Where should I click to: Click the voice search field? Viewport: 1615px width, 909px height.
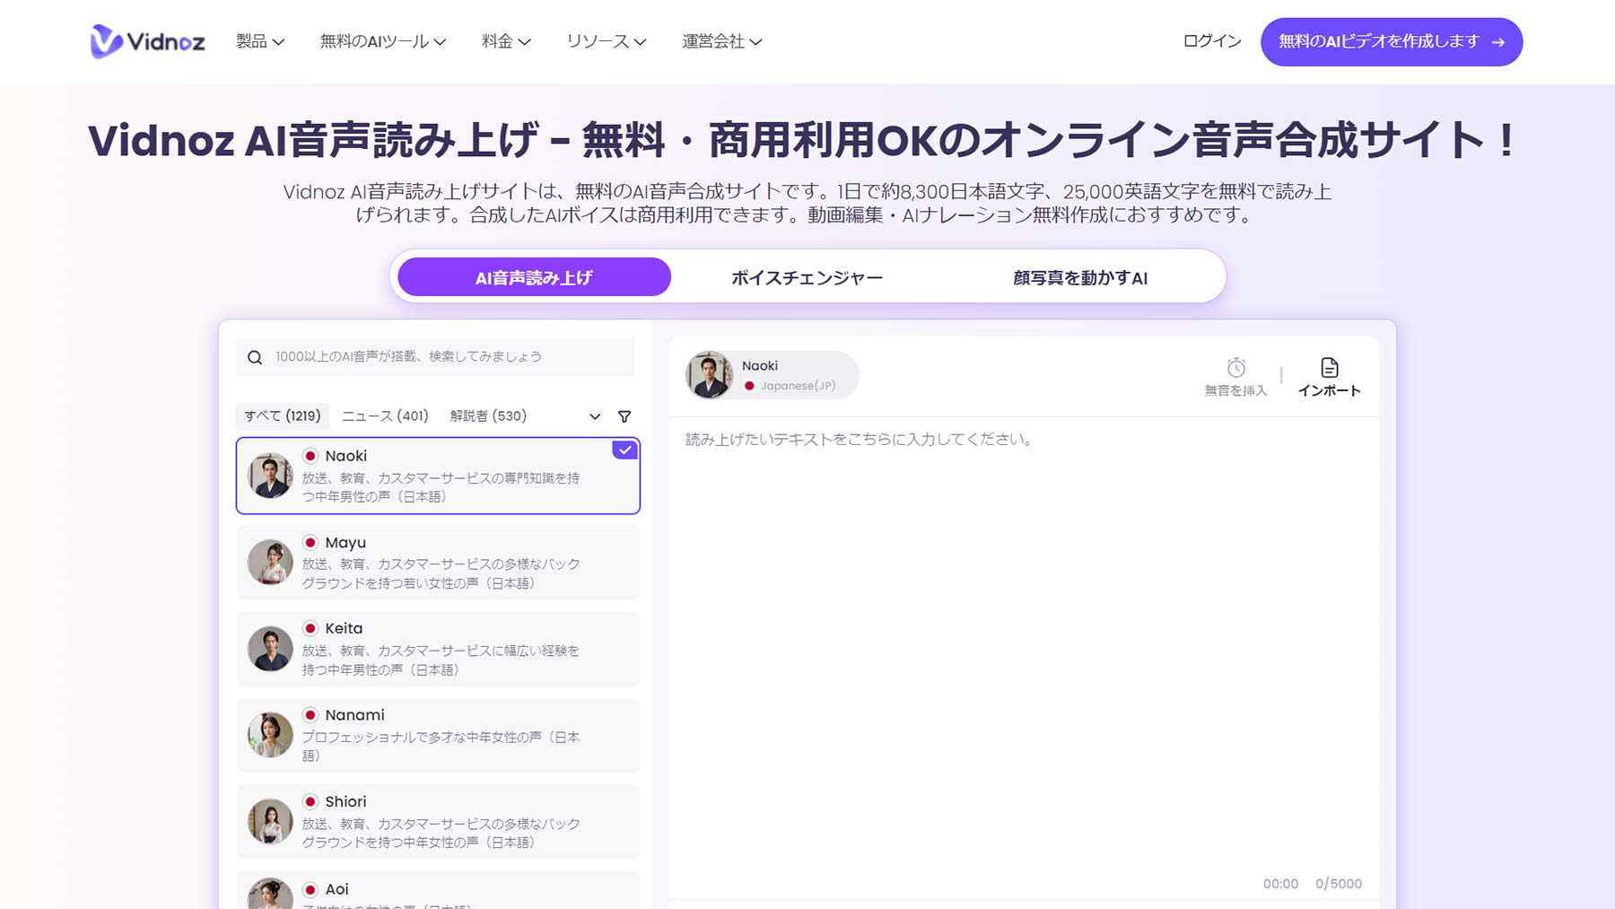(435, 357)
